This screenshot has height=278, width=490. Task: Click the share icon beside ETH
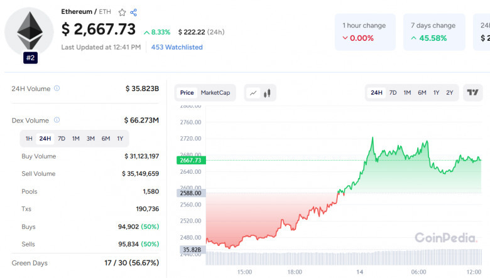point(133,12)
